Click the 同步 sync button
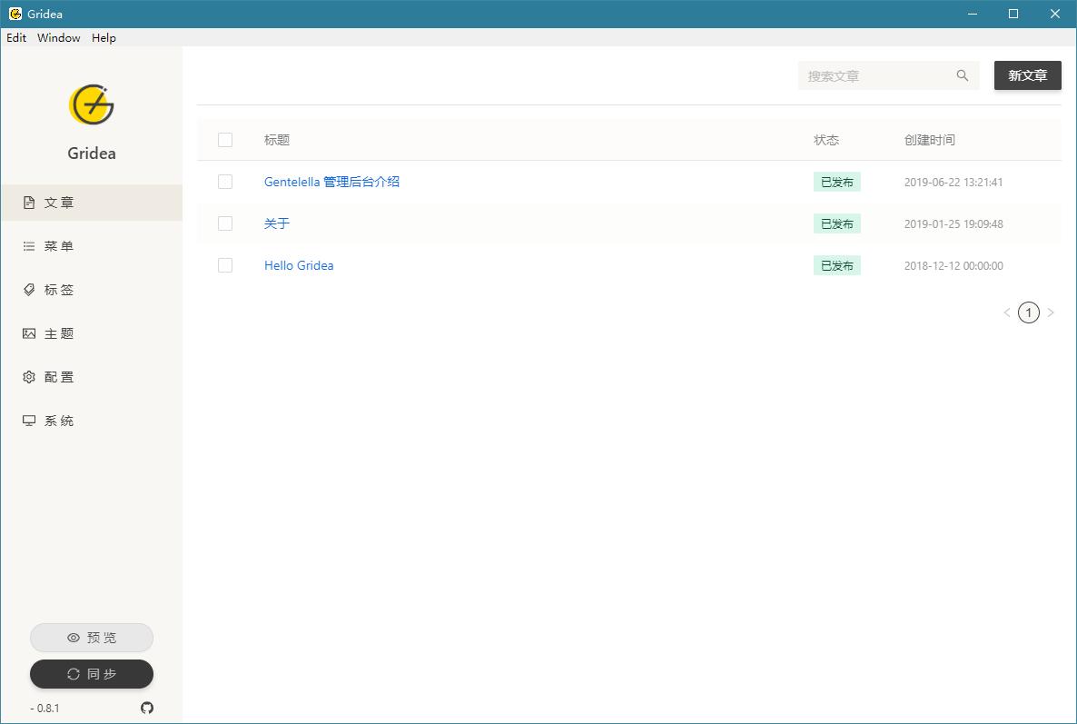The height and width of the screenshot is (724, 1077). tap(92, 674)
